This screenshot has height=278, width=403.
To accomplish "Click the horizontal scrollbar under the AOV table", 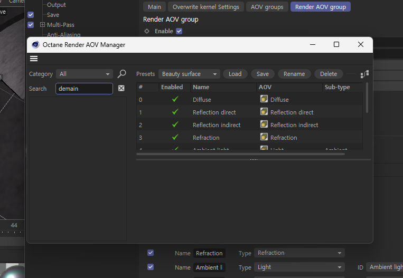I will [240, 154].
